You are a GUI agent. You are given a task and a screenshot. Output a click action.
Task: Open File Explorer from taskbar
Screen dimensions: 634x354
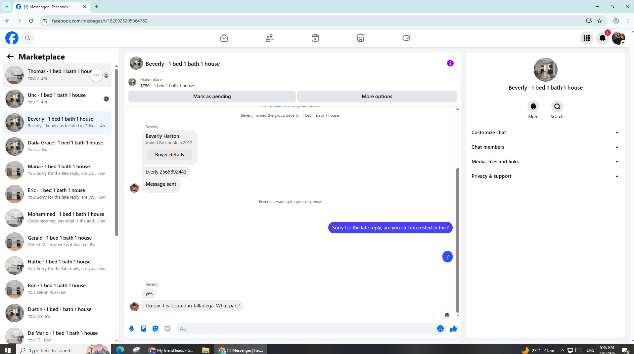point(205,350)
